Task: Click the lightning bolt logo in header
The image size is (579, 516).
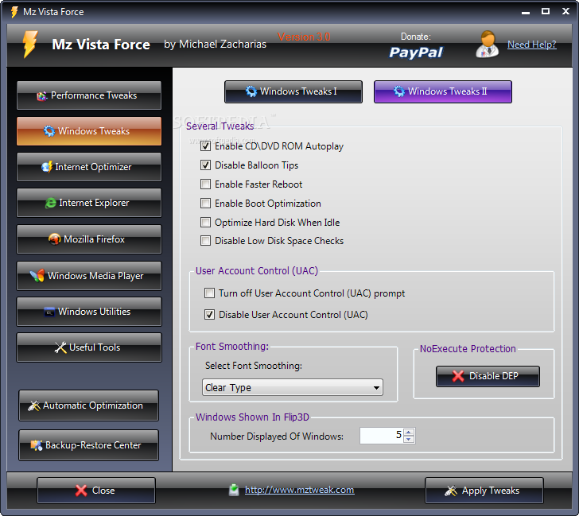Action: (30, 45)
